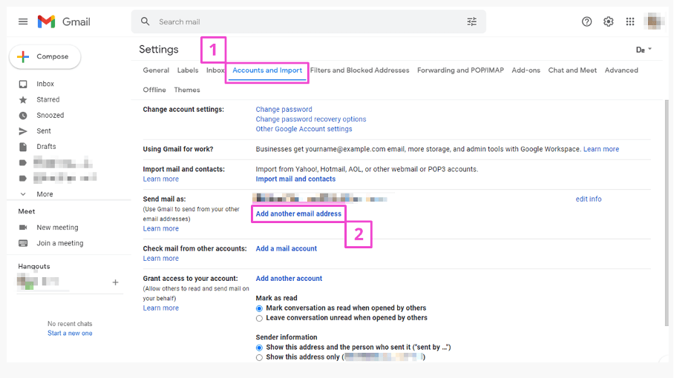Select Show this address only option
Image resolution: width=674 pixels, height=378 pixels.
pyautogui.click(x=259, y=357)
